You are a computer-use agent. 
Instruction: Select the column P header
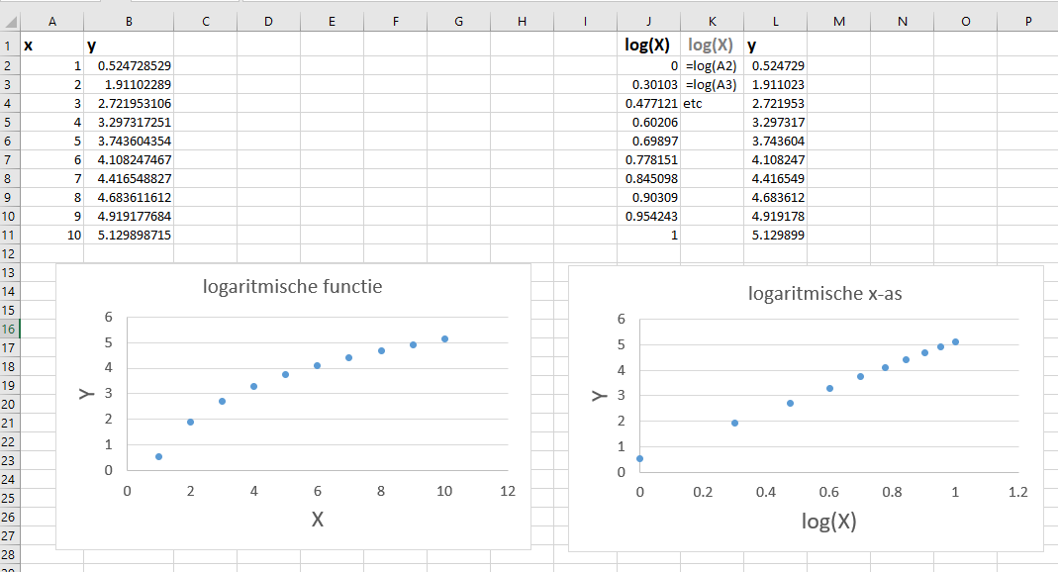(x=1027, y=22)
